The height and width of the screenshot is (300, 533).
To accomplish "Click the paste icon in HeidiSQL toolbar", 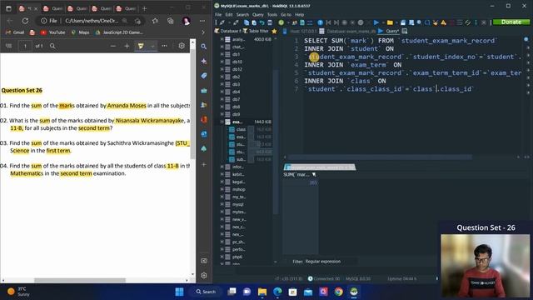I will pyautogui.click(x=254, y=22).
